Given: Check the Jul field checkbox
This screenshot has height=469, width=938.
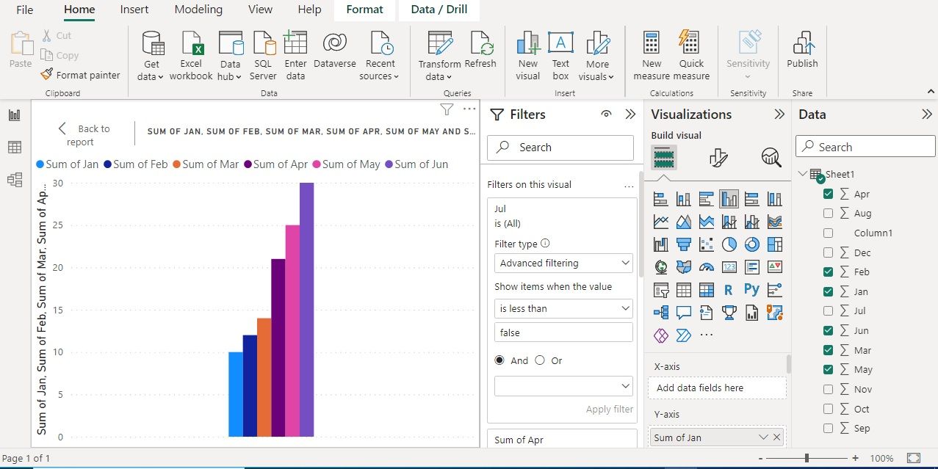Looking at the screenshot, I should click(829, 310).
